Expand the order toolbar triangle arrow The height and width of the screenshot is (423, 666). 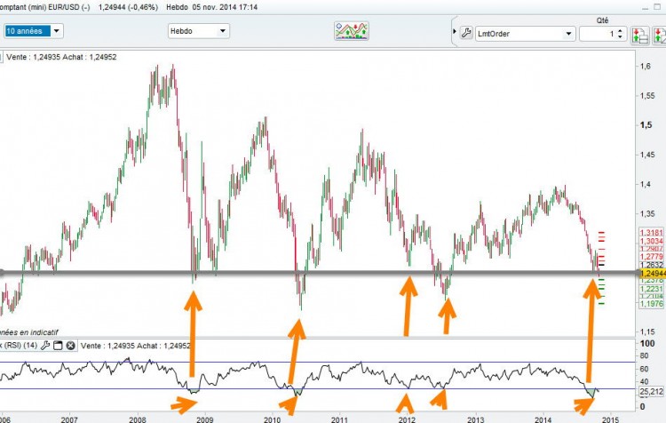[455, 31]
